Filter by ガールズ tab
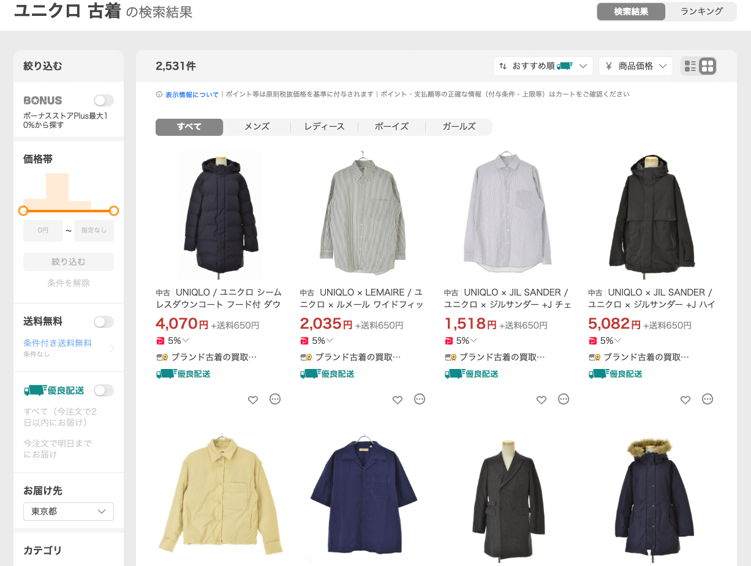Viewport: 751px width, 566px height. click(459, 127)
